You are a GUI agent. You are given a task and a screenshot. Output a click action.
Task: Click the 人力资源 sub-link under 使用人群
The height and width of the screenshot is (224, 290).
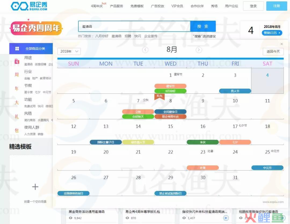coord(30,134)
